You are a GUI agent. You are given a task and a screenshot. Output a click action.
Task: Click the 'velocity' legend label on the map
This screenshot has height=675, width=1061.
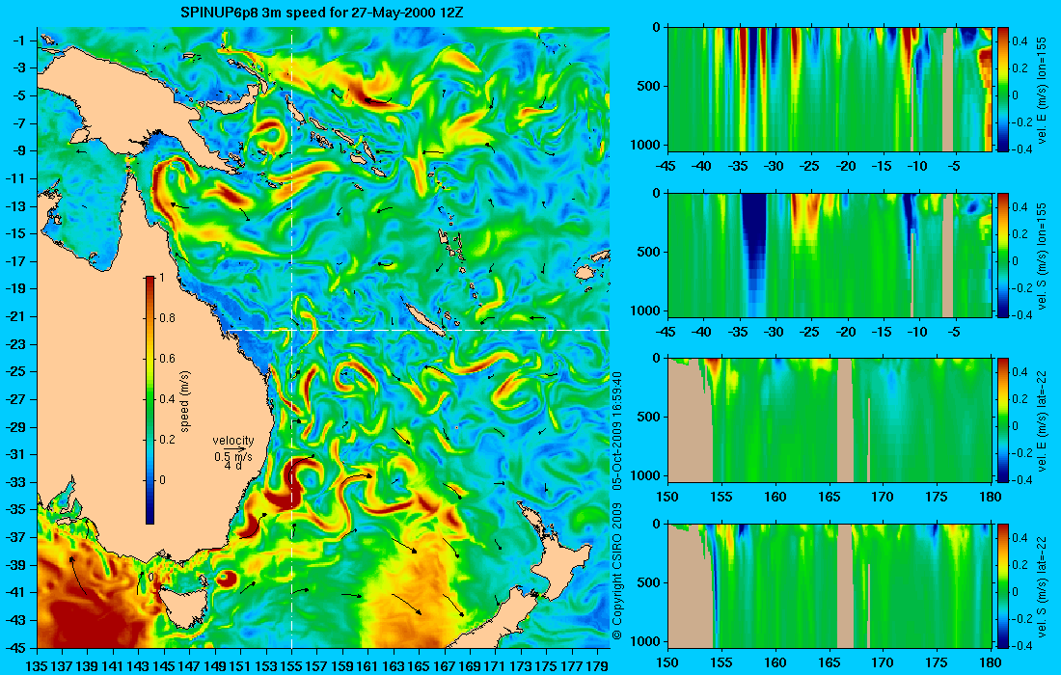coord(232,441)
